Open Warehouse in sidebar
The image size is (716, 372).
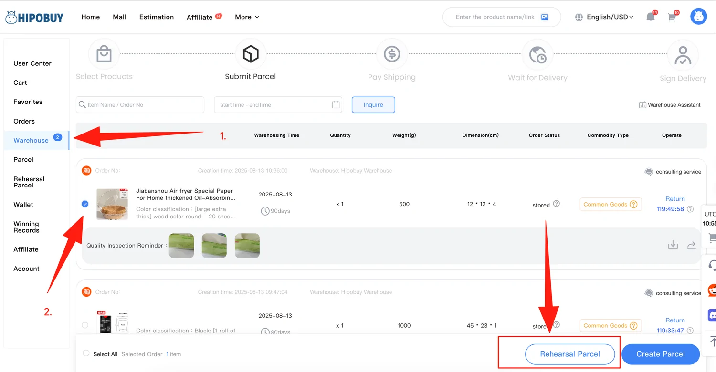[31, 140]
